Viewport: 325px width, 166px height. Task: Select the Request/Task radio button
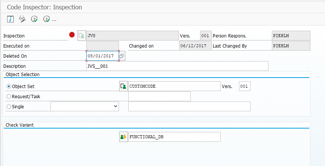9,97
